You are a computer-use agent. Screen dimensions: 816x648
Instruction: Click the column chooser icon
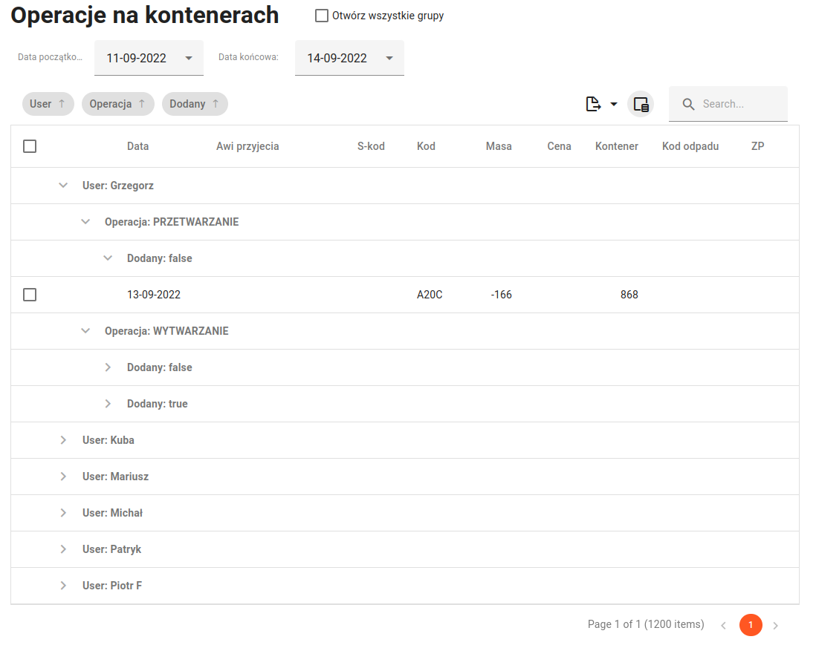tap(641, 104)
